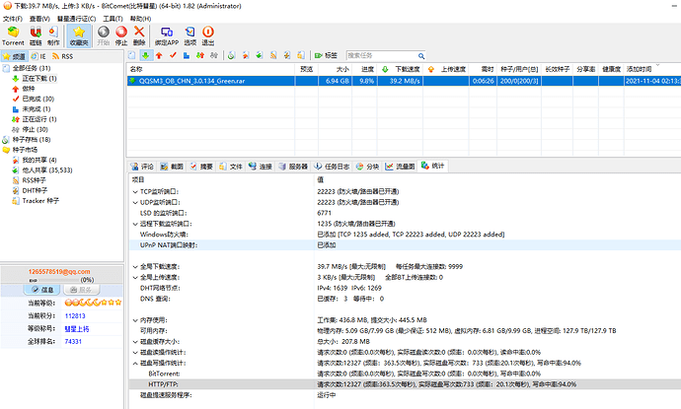Expand the 磁盘缓存大小 row
Viewport: 681px width, 409px height.
pos(135,342)
